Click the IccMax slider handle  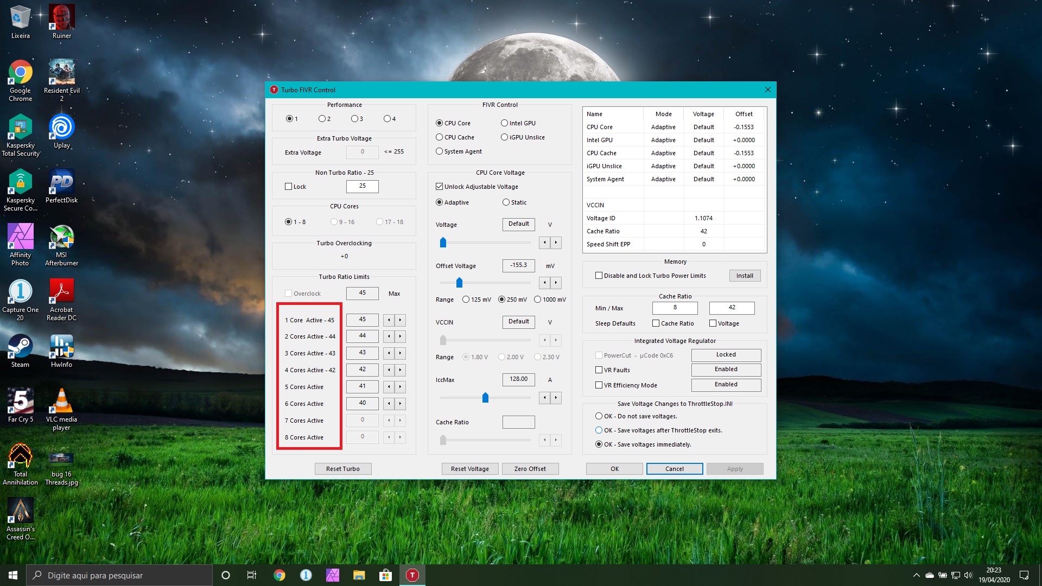coord(485,398)
